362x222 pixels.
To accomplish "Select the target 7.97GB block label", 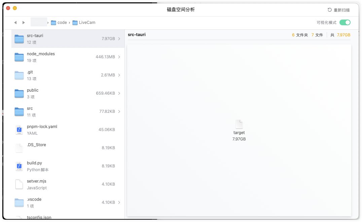I will tap(239, 136).
